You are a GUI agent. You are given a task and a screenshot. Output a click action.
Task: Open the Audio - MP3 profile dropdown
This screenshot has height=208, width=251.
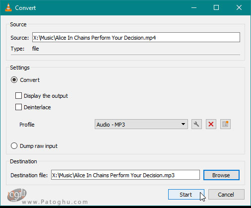pyautogui.click(x=141, y=124)
